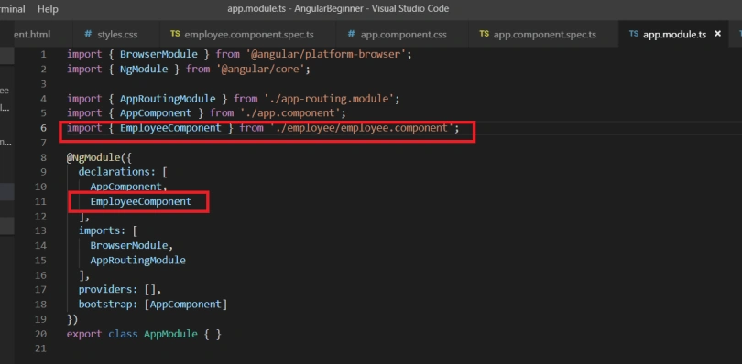Click './app.component' string on line 5
The image size is (742, 364).
[290, 113]
